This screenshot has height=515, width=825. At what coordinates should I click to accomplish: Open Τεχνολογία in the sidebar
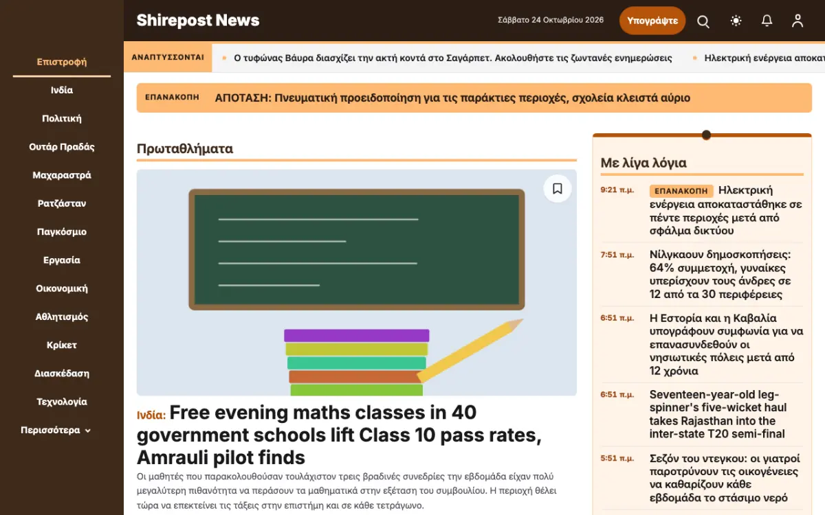(x=62, y=402)
